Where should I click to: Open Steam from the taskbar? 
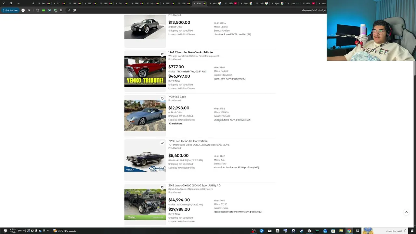301,231
